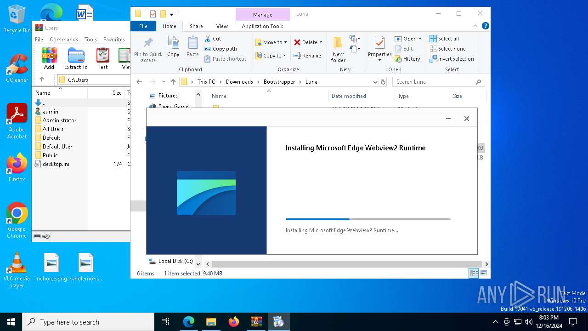This screenshot has height=331, width=588.
Task: Click Pin to Quick access in Explorer
Action: pos(148,50)
